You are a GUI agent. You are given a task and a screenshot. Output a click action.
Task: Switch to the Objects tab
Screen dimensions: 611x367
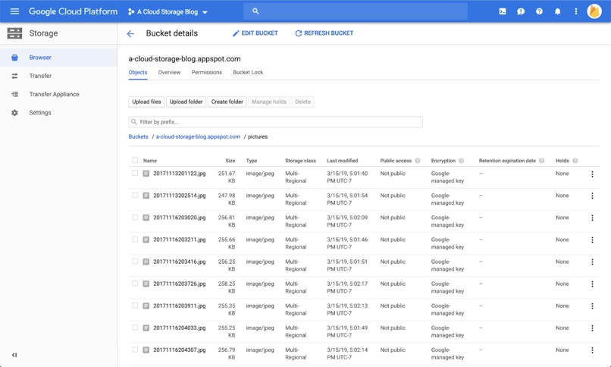point(138,73)
